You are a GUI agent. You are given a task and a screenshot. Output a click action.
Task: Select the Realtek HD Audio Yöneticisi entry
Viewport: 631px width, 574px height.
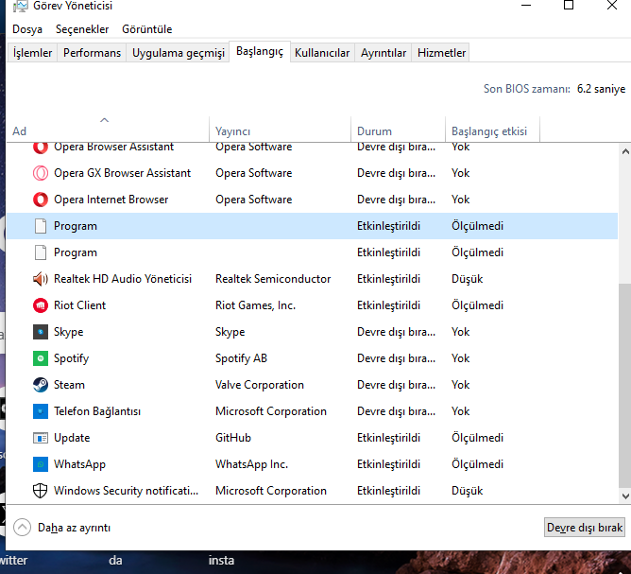coord(123,279)
